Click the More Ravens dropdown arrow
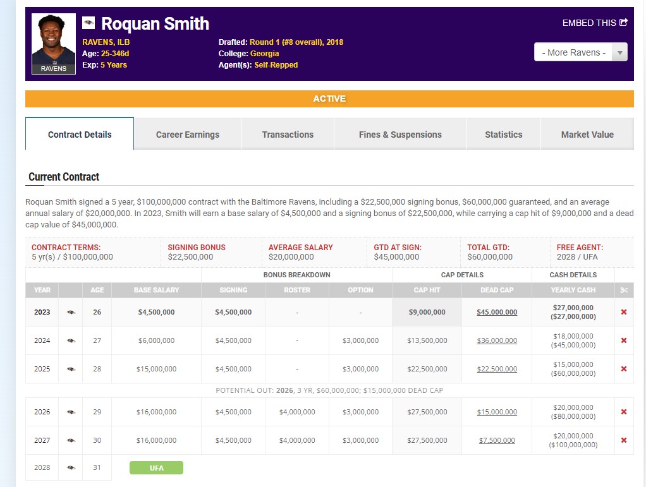Screen dimensions: 646x487 coord(619,52)
